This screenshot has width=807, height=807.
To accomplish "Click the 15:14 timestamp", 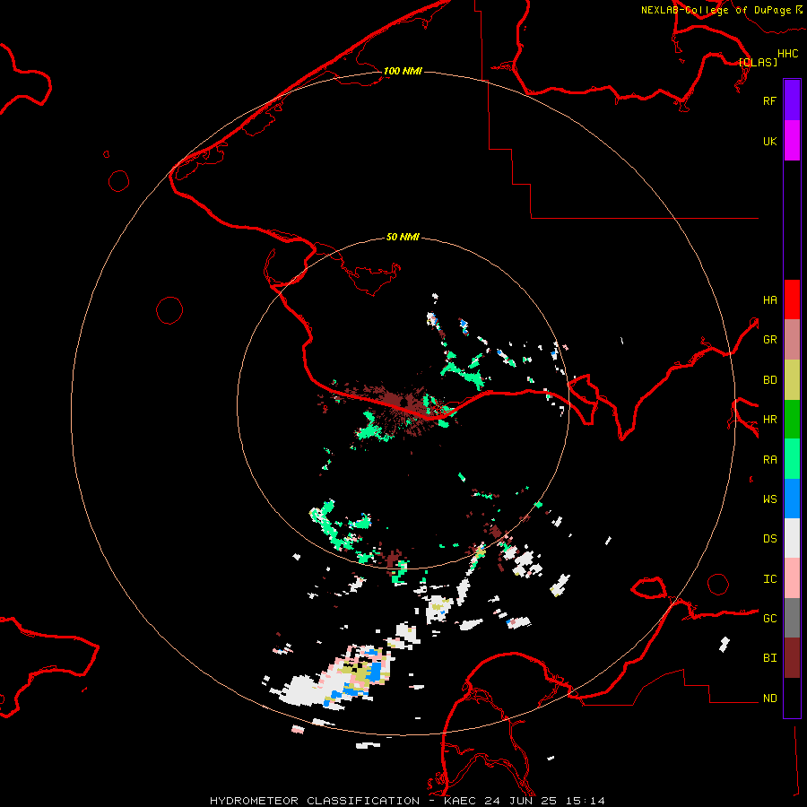I will pyautogui.click(x=585, y=801).
